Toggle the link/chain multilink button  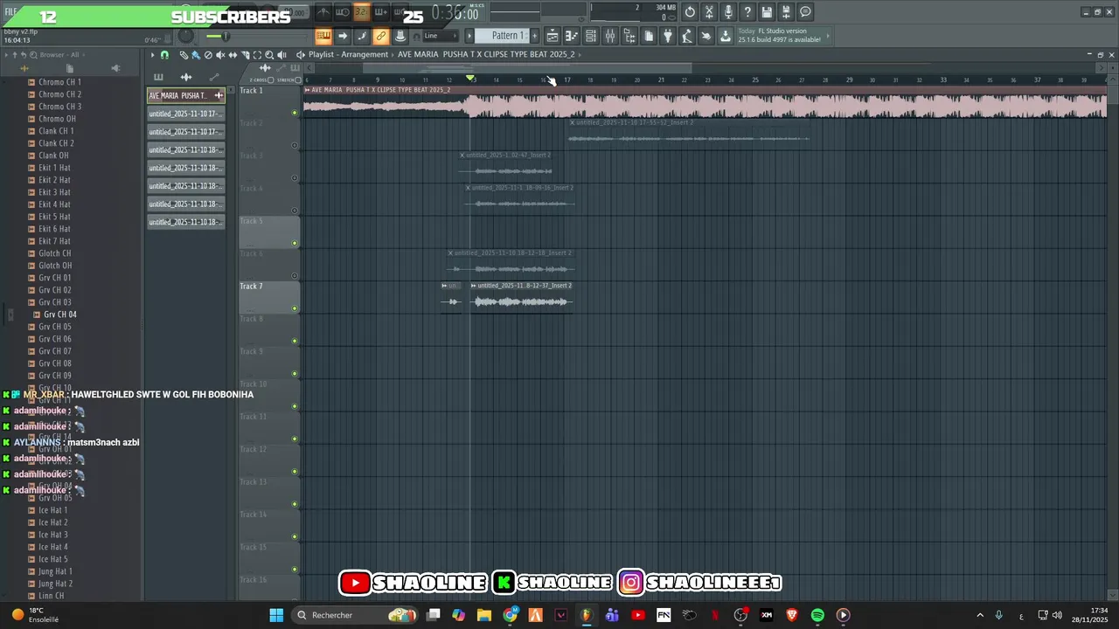click(380, 36)
